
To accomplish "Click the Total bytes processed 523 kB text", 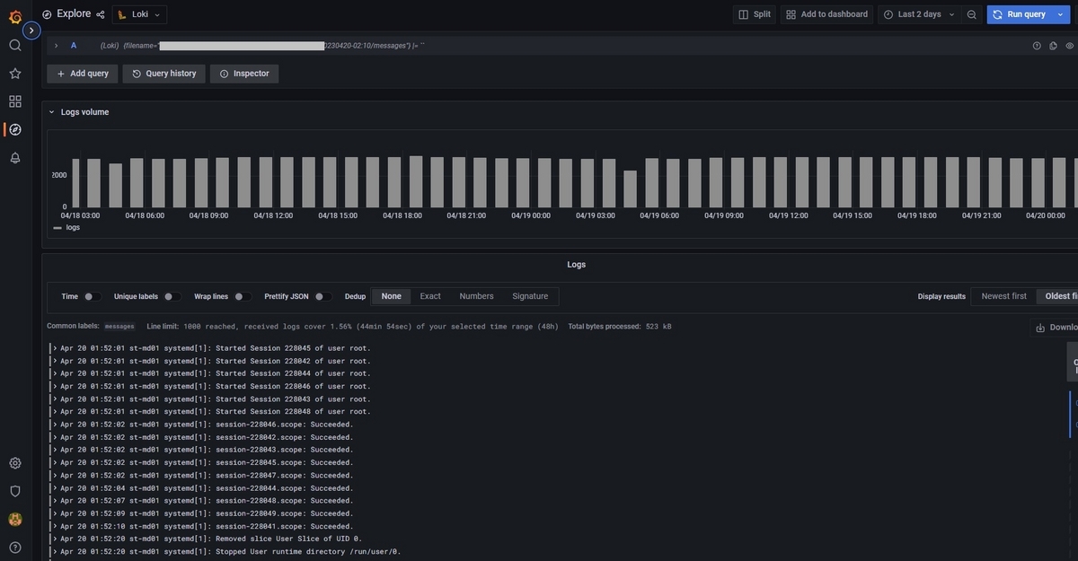I will (620, 327).
